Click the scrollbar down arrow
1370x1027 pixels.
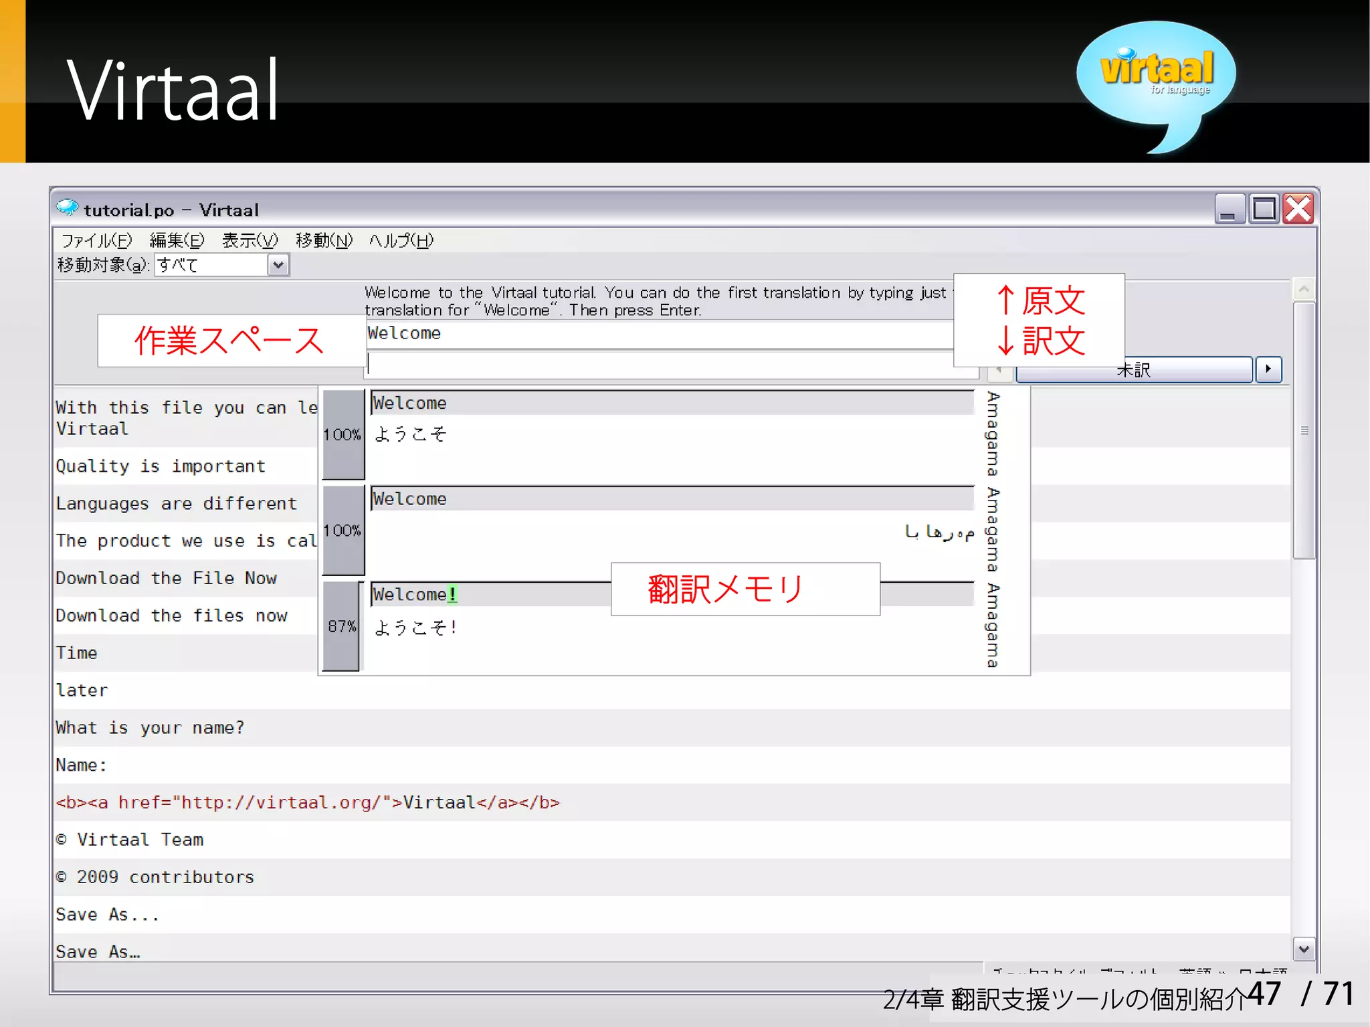(x=1304, y=949)
